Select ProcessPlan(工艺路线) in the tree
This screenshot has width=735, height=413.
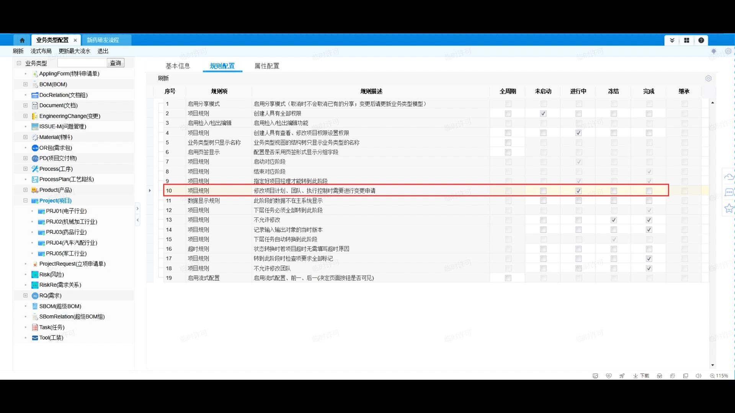(x=67, y=179)
